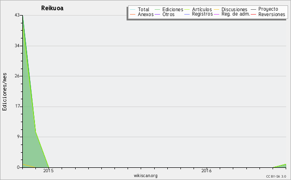Click the 17 y-axis value
Image resolution: width=291 pixels, height=180 pixels.
(x=17, y=107)
